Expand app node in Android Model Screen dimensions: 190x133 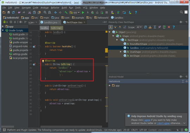(110, 86)
